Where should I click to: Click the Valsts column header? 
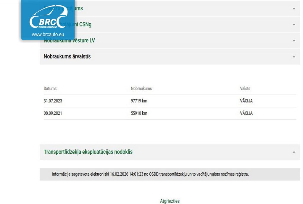245,89
